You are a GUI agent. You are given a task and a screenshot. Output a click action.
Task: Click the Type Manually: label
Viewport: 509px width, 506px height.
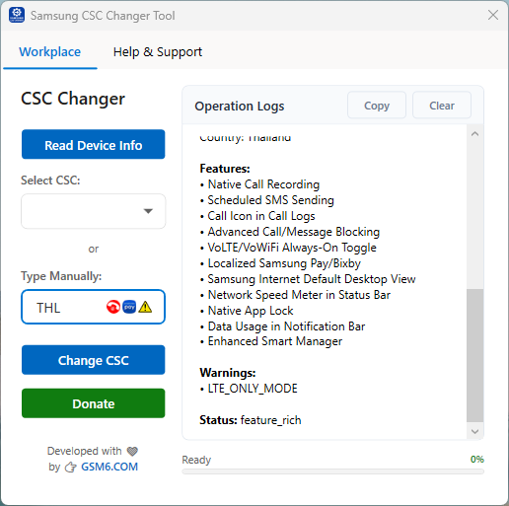point(61,276)
